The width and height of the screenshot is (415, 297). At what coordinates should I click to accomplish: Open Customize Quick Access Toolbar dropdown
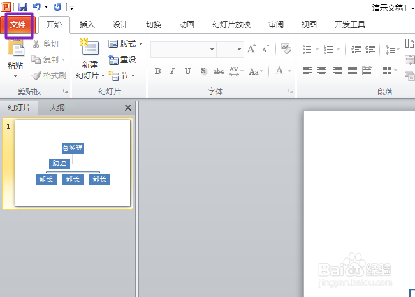pos(72,8)
